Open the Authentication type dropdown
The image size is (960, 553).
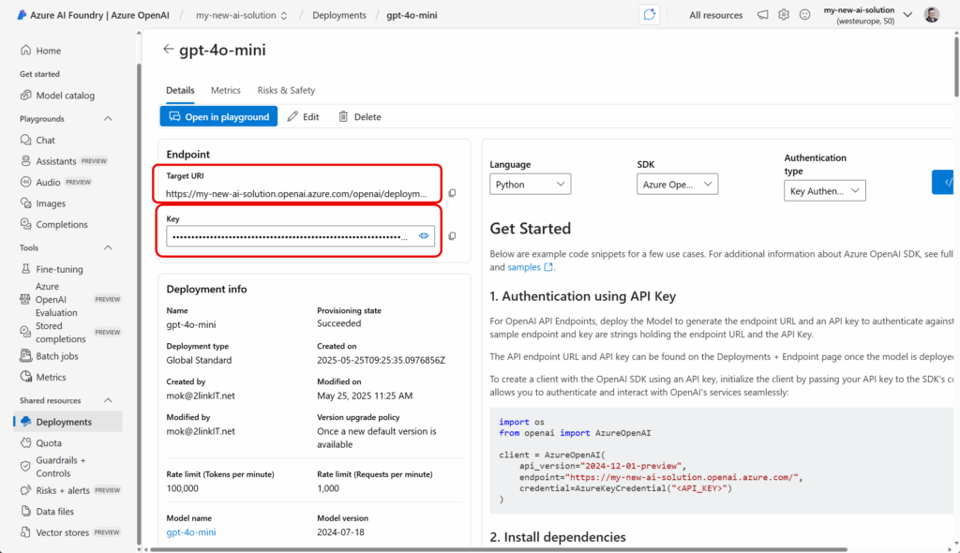[825, 190]
